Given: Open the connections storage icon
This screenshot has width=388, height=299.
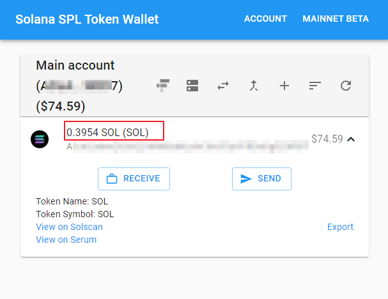Looking at the screenshot, I should click(x=192, y=86).
